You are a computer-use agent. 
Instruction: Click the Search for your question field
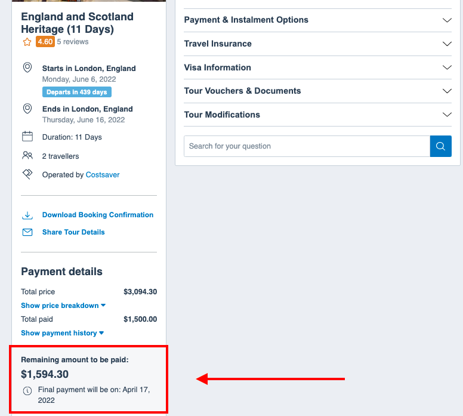[307, 146]
